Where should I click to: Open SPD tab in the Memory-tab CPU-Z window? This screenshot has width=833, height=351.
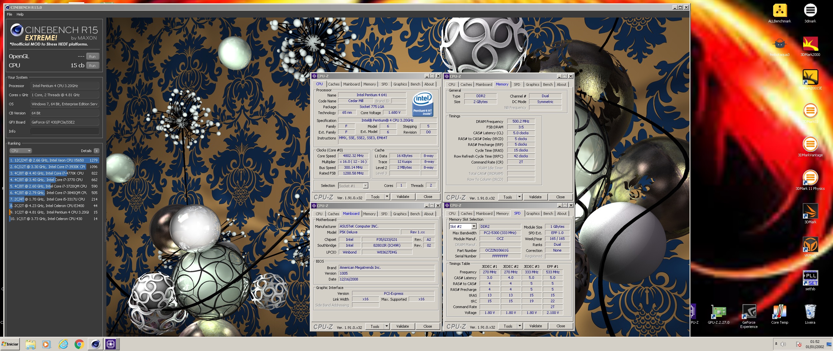coord(517,84)
